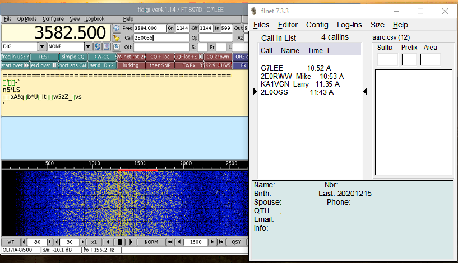Screen dimensions: 458x263
Task: Toggle the NORM waterfall speed button
Action: [x=151, y=242]
